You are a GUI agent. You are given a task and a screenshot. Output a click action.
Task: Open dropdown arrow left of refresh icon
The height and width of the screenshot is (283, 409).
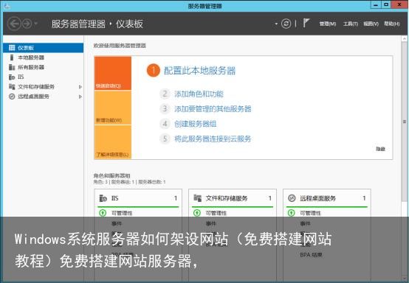276,24
